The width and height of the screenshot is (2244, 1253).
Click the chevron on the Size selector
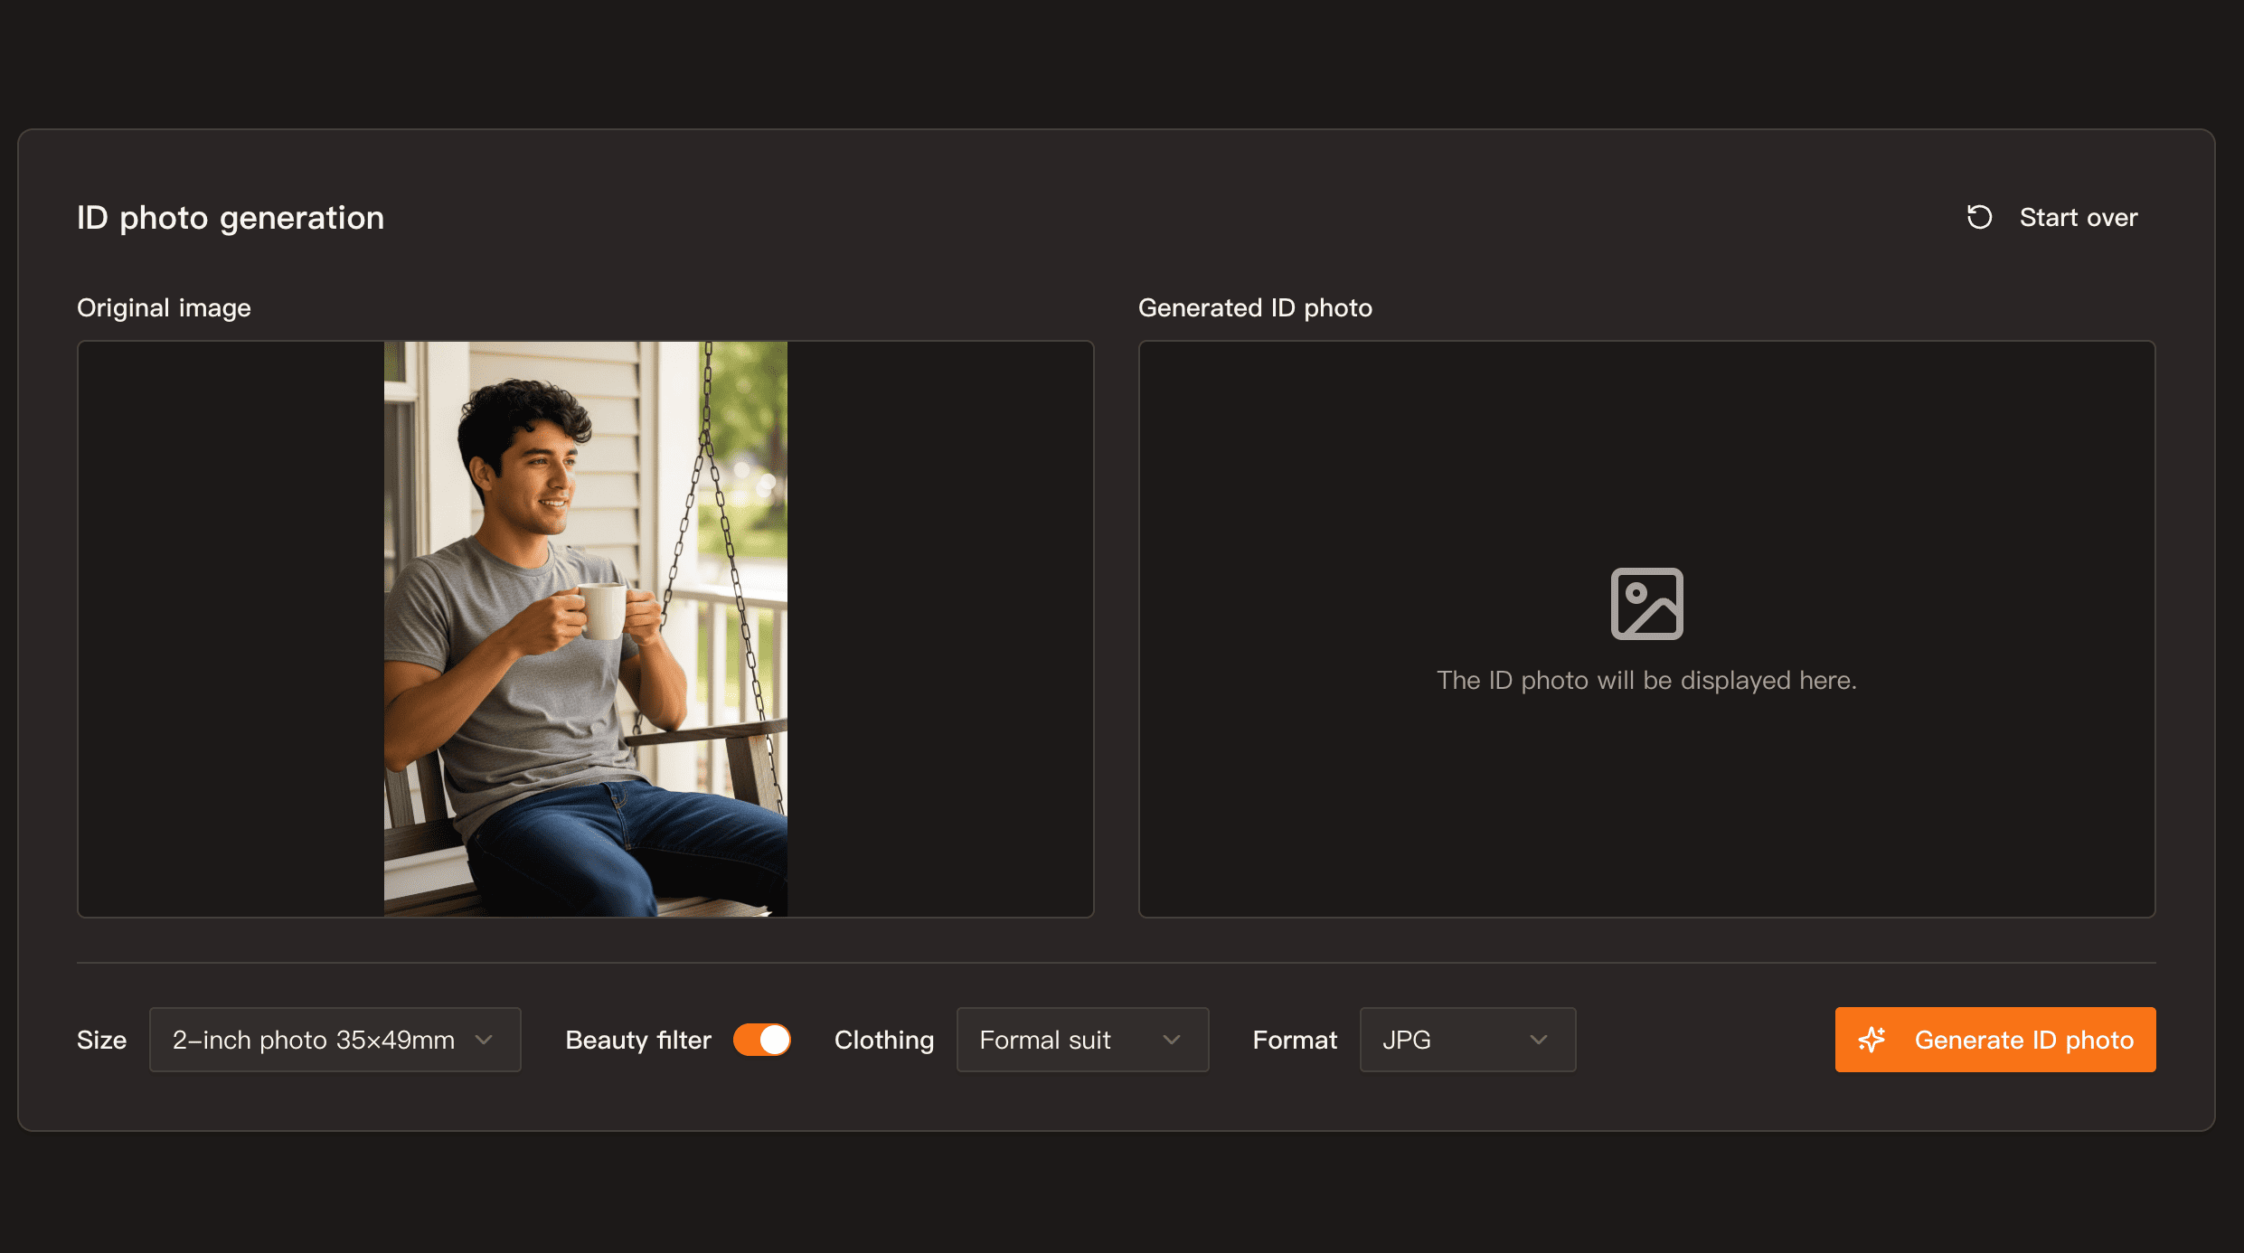click(484, 1040)
